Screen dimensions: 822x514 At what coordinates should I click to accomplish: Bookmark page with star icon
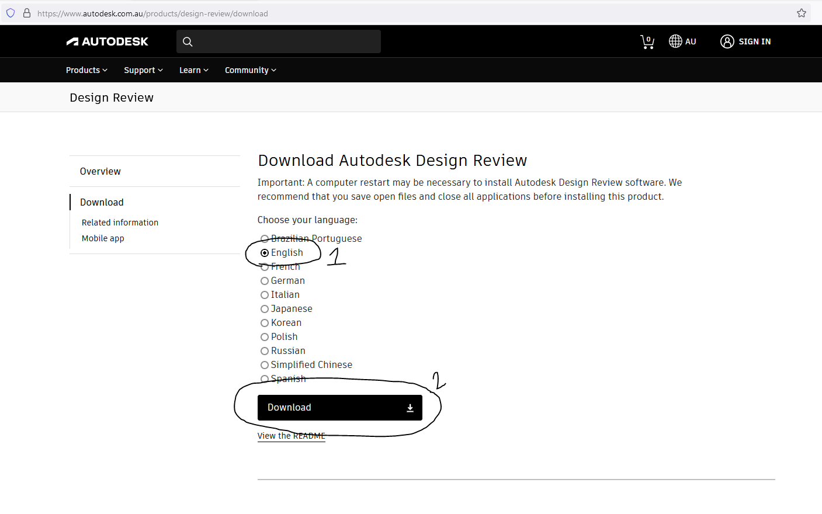tap(802, 13)
